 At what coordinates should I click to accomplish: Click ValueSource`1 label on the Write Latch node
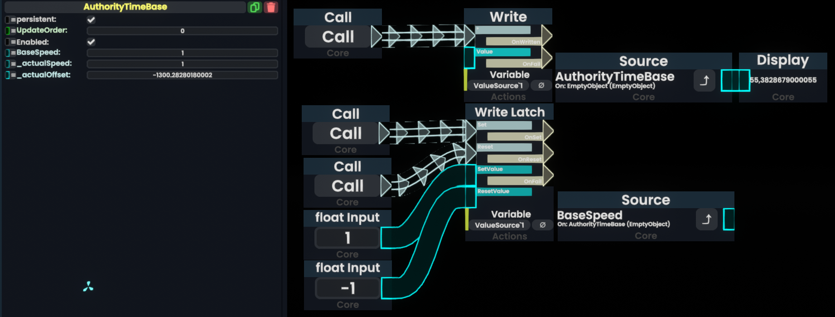pos(499,225)
